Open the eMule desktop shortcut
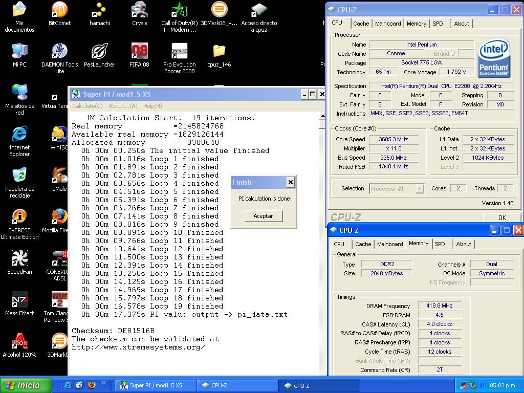 tap(59, 180)
